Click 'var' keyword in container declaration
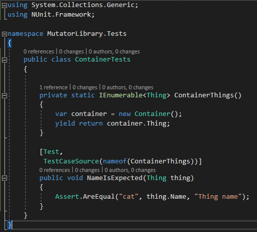 [x=61, y=114]
